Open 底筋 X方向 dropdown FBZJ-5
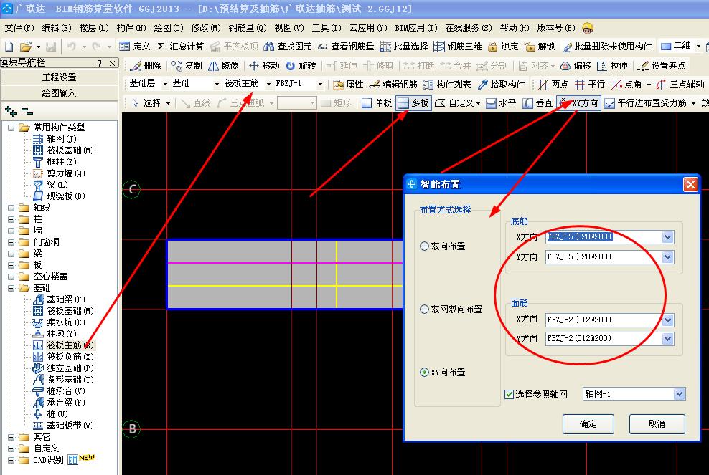709x475 pixels. click(x=668, y=237)
